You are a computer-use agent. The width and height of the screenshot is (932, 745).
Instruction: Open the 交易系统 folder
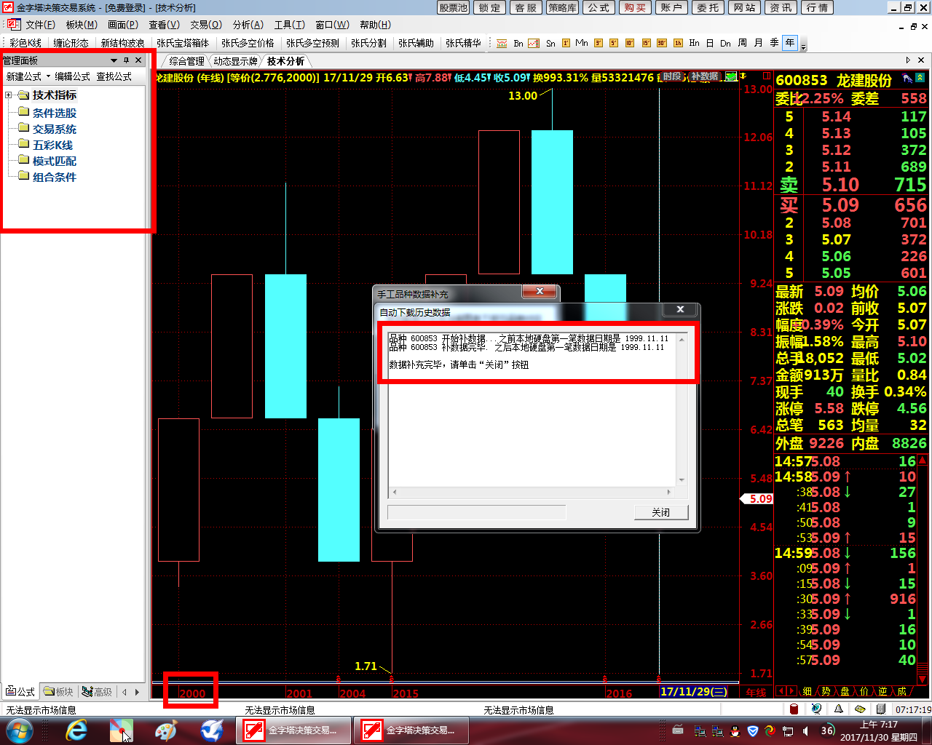click(x=47, y=129)
